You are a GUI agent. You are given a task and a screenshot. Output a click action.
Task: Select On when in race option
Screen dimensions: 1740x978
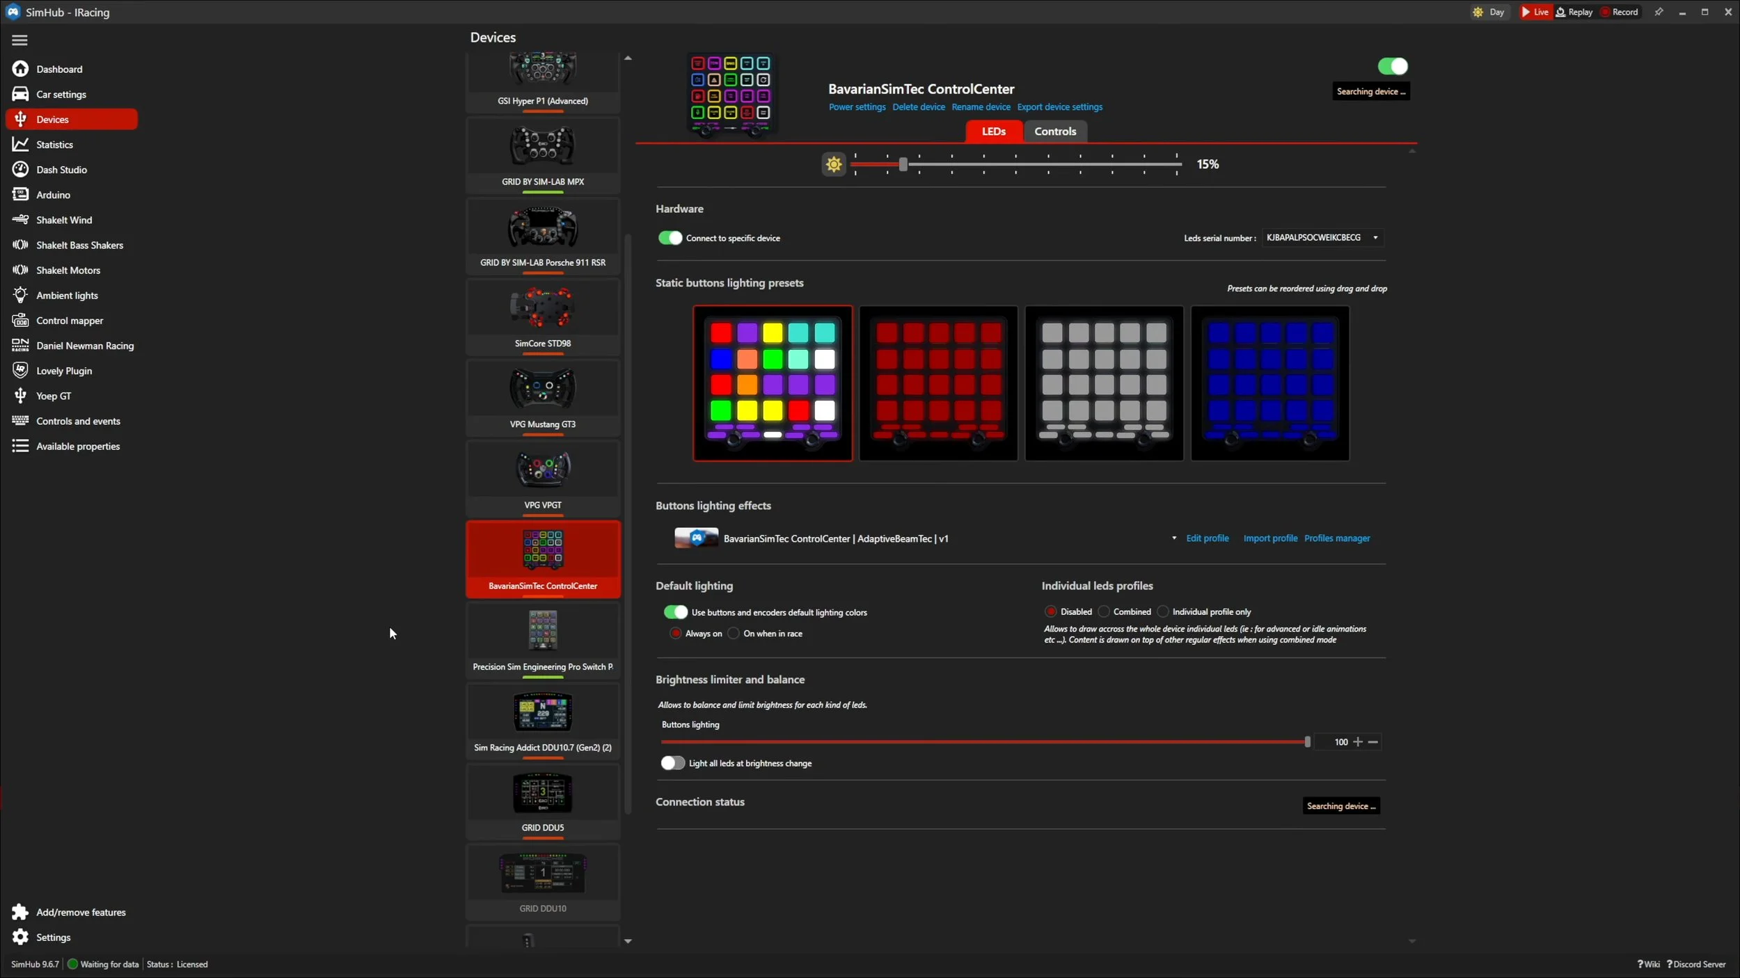[x=734, y=633]
